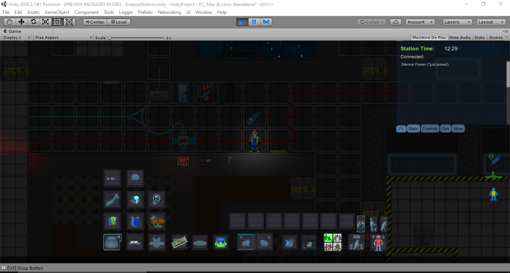
Task: Switch transform orientation from Local to Global
Action: click(x=119, y=22)
